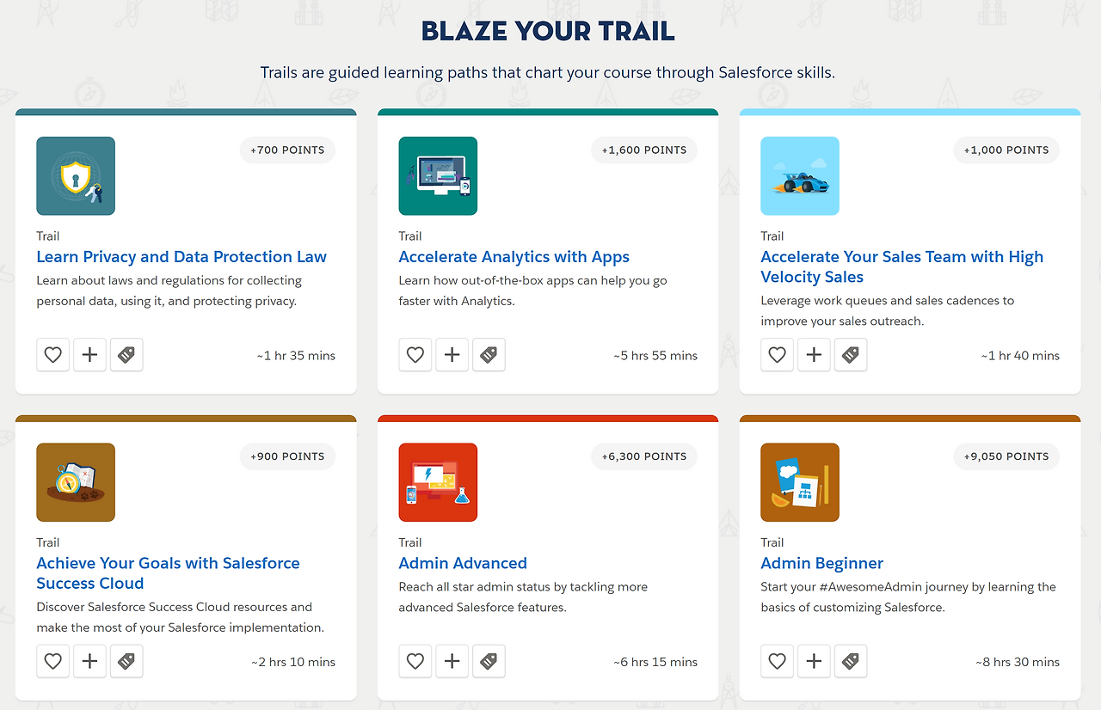
Task: Favorite the Accelerate Analytics with Apps trail
Action: pos(415,355)
